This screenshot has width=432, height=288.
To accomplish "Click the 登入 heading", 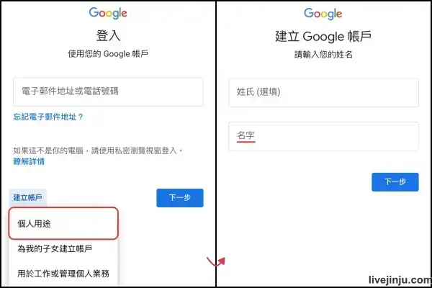I will (108, 36).
